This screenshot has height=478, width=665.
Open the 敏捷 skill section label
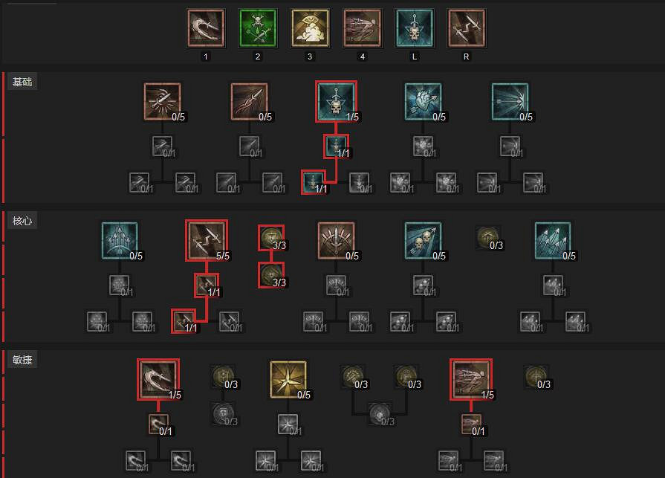tap(22, 360)
